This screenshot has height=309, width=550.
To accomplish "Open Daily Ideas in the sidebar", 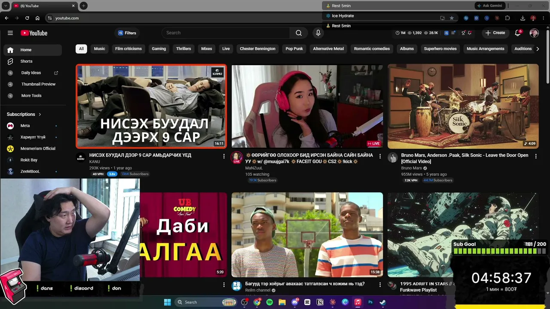I will click(x=33, y=73).
